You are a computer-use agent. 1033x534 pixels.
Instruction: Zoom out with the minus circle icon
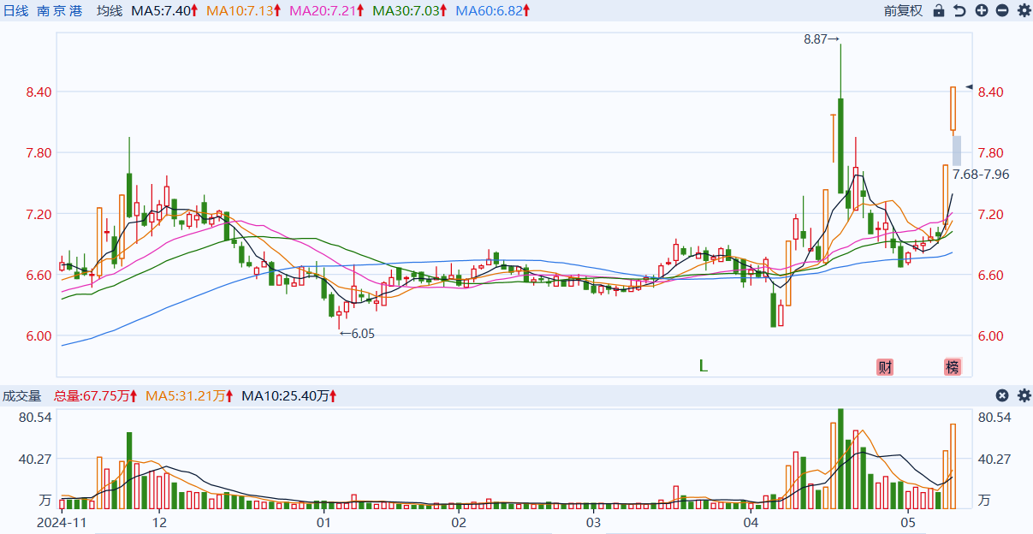click(1002, 11)
